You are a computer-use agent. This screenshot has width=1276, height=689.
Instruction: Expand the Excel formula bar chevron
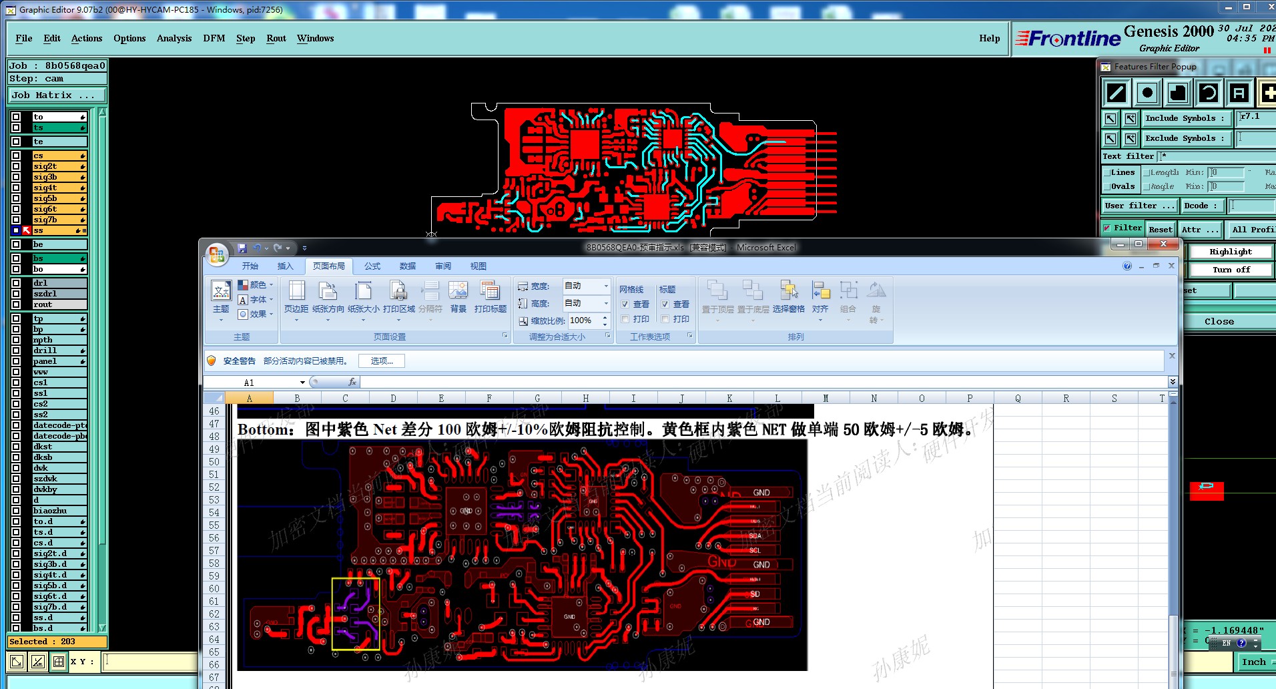coord(1173,382)
